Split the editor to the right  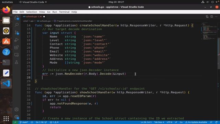click(212, 17)
